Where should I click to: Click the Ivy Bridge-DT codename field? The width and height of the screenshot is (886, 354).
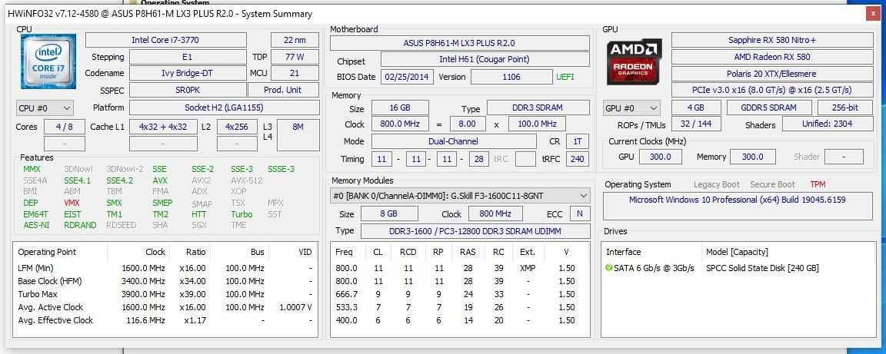pyautogui.click(x=188, y=74)
